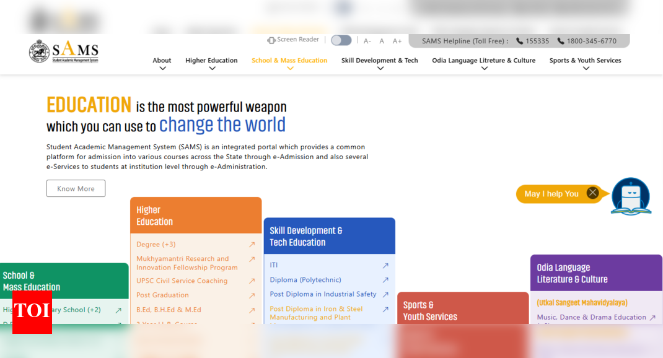Image resolution: width=663 pixels, height=358 pixels.
Task: Click the arrow icon beside ITI
Action: 385,266
